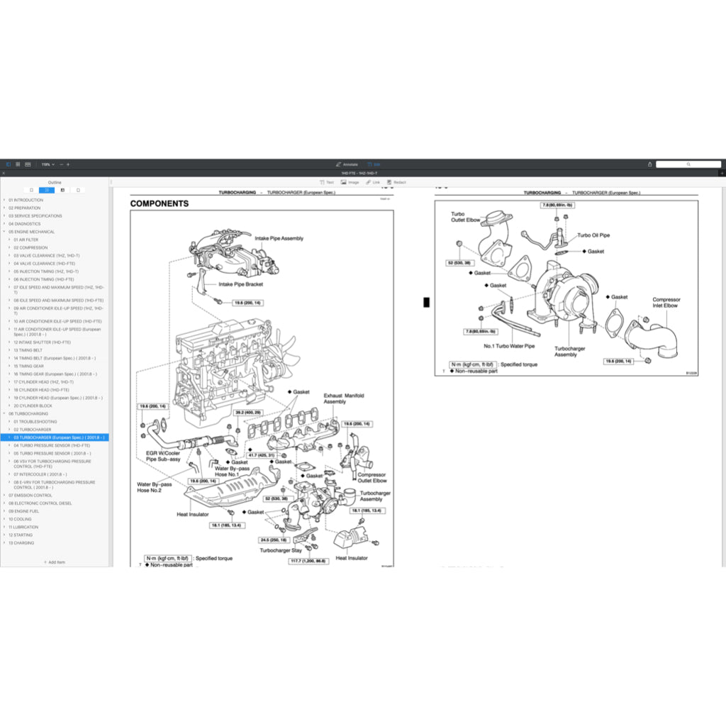
Task: Toggle the sidebar panel view icon
Action: [x=9, y=164]
